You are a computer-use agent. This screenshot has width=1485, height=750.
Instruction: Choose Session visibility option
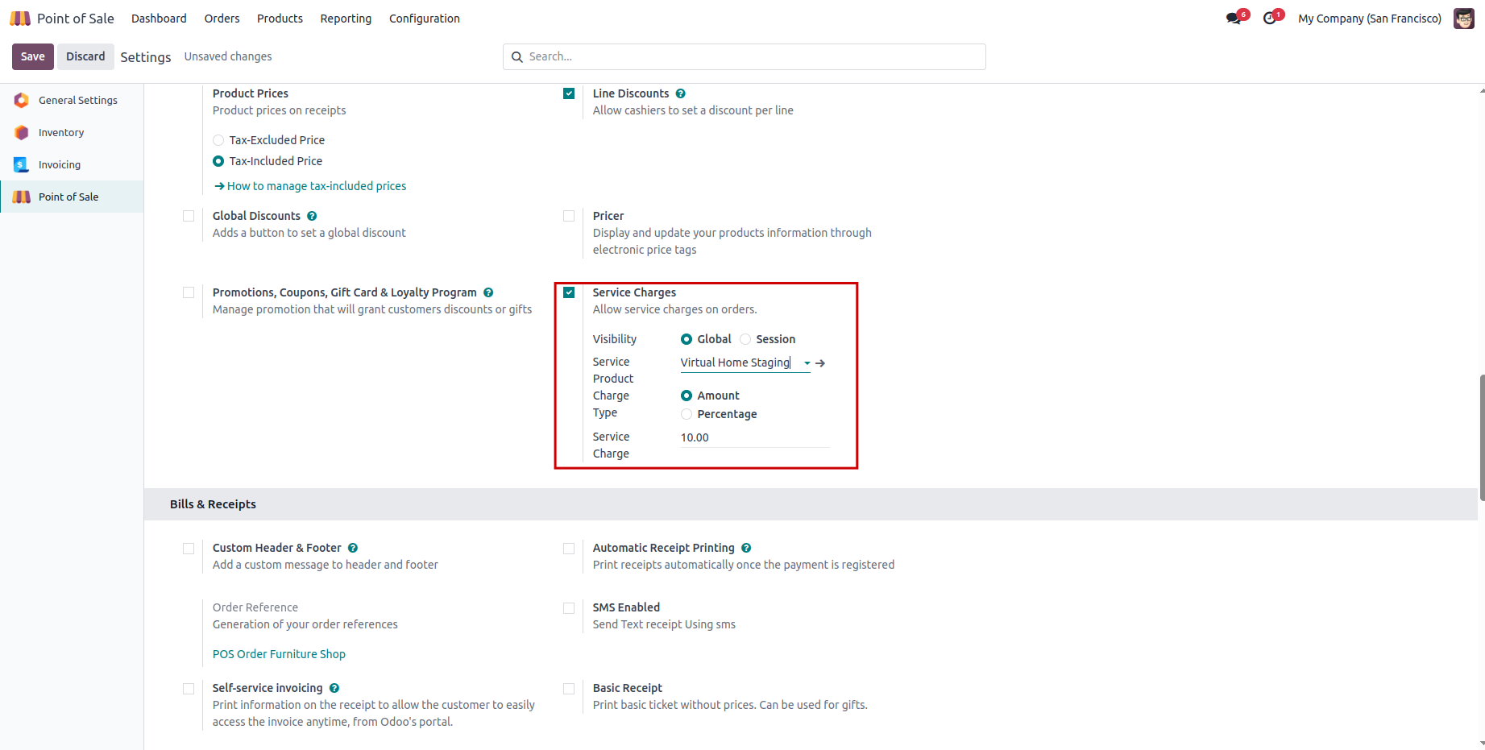[x=745, y=339]
